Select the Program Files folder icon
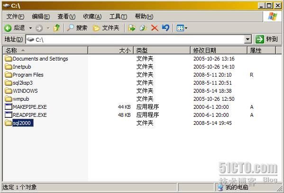 click(9, 75)
